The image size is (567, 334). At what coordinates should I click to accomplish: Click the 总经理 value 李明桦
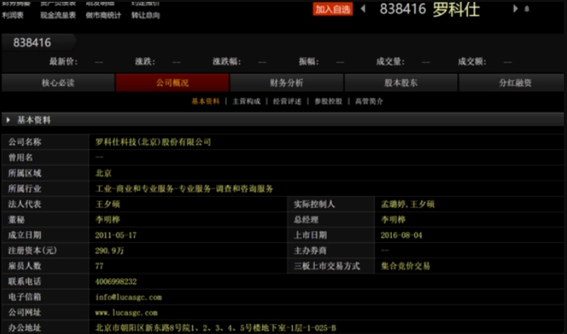click(393, 220)
